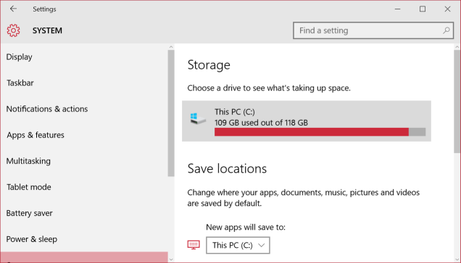The image size is (461, 263).
Task: Click the search magnifier icon
Action: point(446,30)
